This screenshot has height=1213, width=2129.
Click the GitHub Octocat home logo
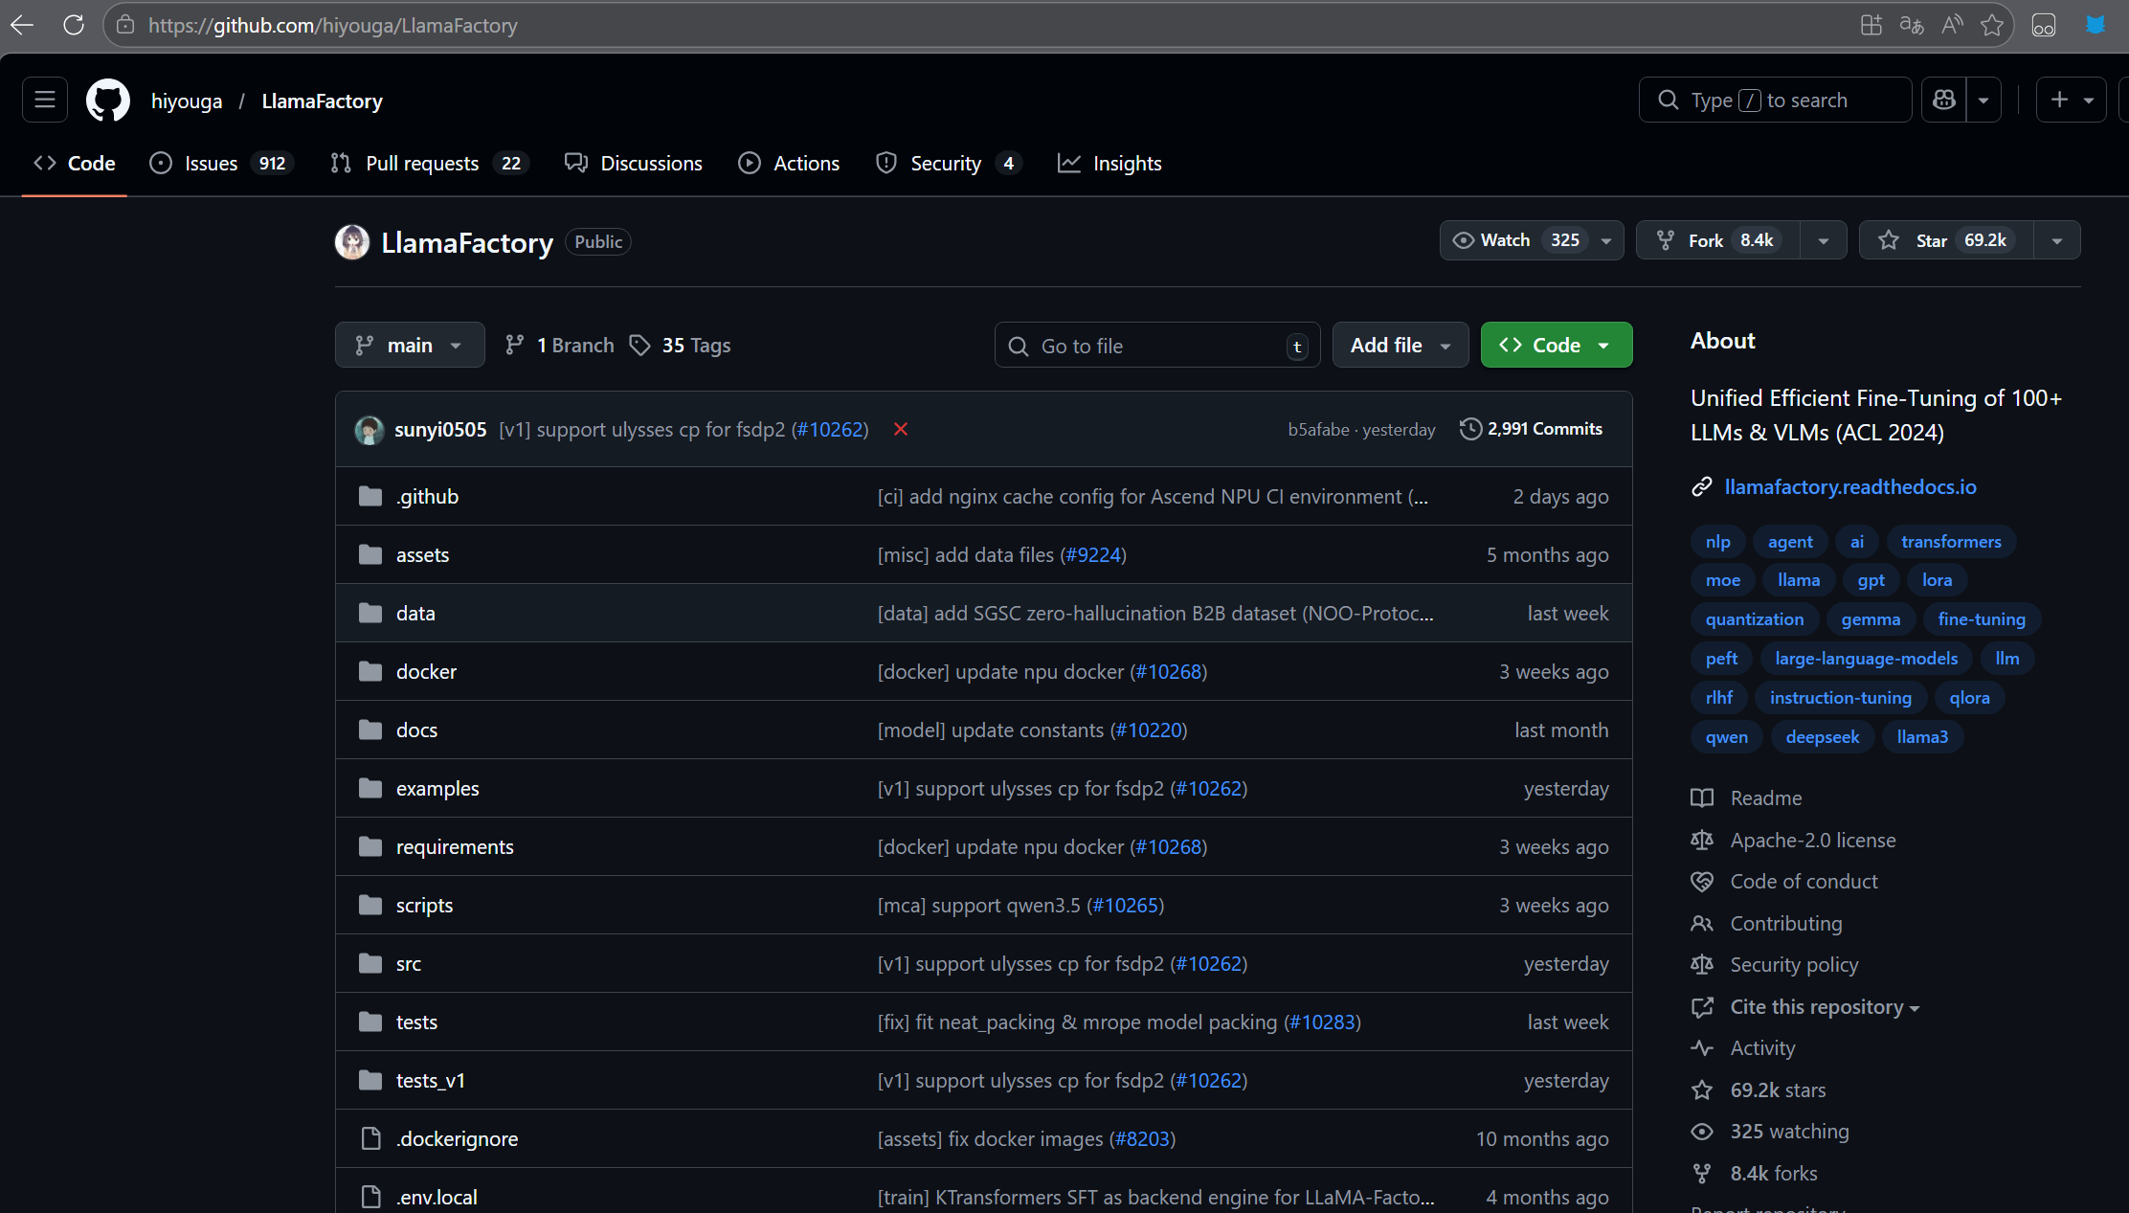(108, 101)
